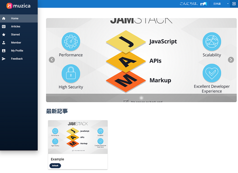The height and width of the screenshot is (173, 238).
Task: Navigate to My Profile
Action: [19, 51]
